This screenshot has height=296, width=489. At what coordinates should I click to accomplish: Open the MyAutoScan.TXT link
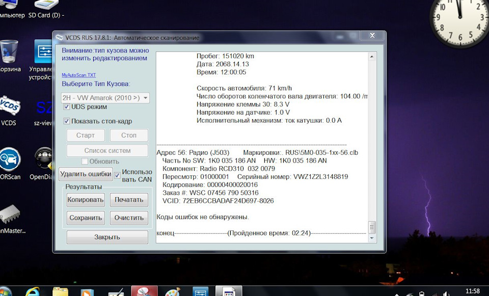[x=78, y=75]
